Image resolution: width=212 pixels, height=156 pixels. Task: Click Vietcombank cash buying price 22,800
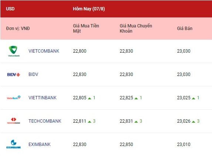coord(80,51)
